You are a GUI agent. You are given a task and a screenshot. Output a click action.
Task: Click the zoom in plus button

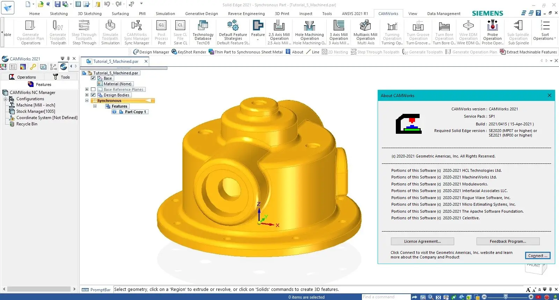(531, 297)
